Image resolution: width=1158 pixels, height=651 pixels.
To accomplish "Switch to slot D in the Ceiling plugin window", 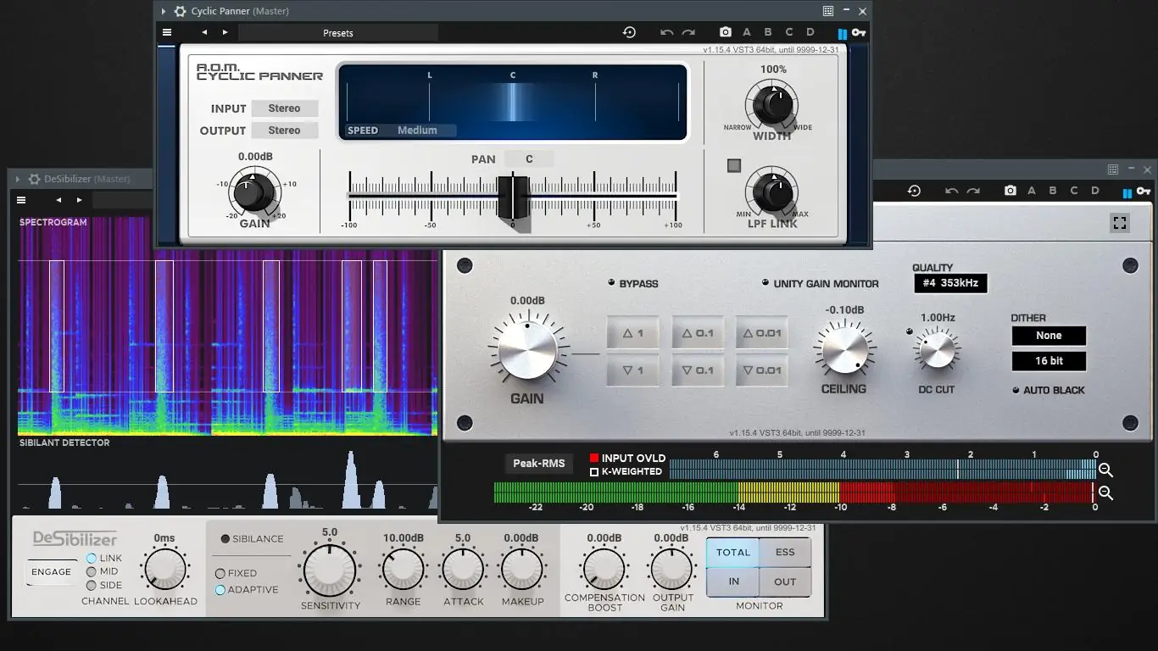I will [x=1095, y=191].
